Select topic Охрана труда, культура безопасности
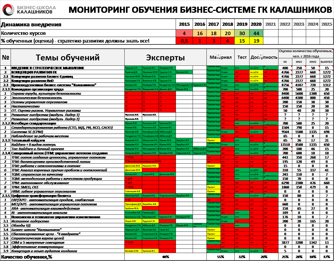The width and height of the screenshot is (334, 261). click(x=46, y=93)
